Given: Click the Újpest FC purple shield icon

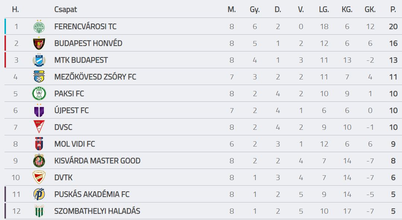Looking at the screenshot, I should (x=39, y=110).
